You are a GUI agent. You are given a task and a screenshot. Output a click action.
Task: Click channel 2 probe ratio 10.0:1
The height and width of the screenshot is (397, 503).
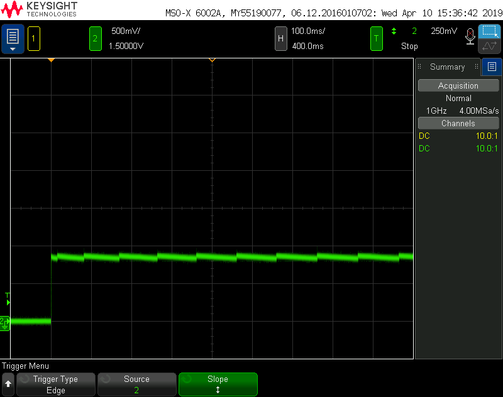pyautogui.click(x=487, y=148)
